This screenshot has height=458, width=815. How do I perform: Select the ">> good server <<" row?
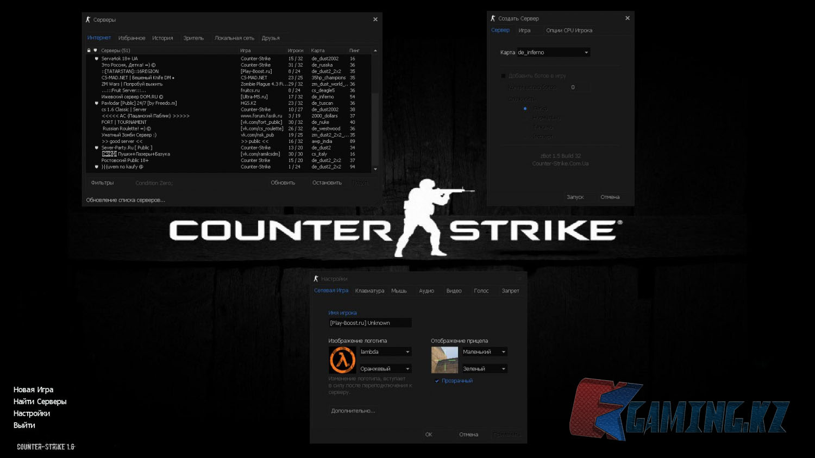[229, 141]
